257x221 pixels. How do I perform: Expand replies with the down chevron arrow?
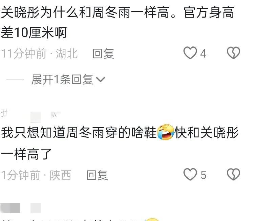pyautogui.click(x=100, y=80)
